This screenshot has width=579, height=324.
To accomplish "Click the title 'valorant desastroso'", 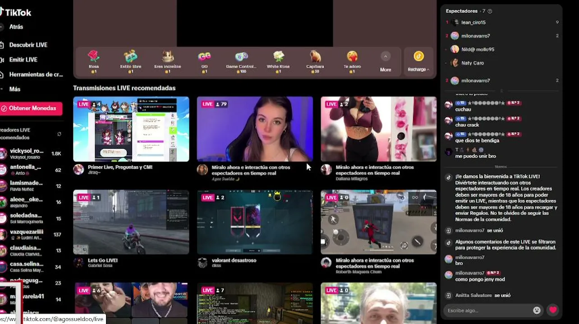I will 234,260.
